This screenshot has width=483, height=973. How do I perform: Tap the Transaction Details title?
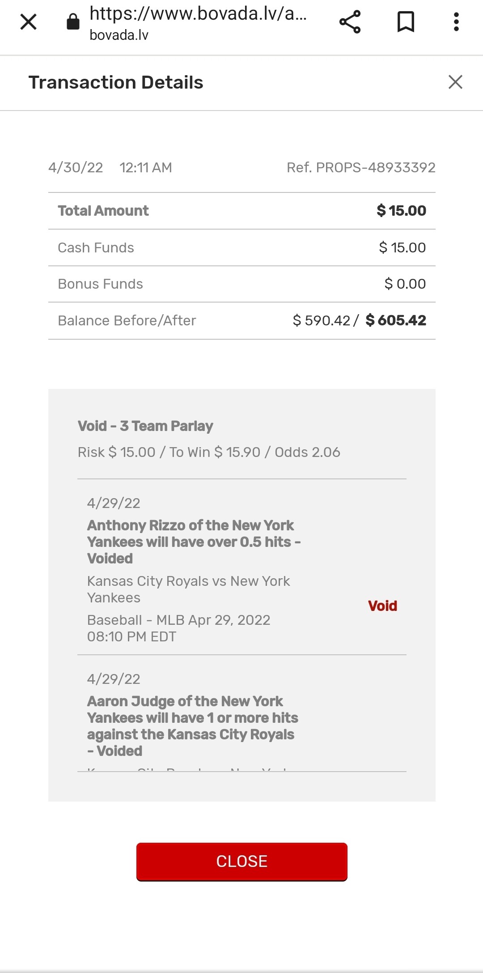tap(116, 82)
